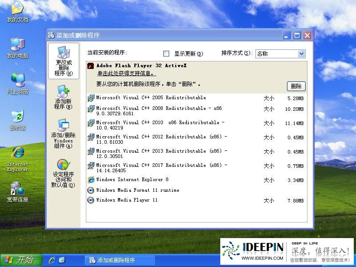Select the 我的电脑 desktop icon

(x=17, y=48)
